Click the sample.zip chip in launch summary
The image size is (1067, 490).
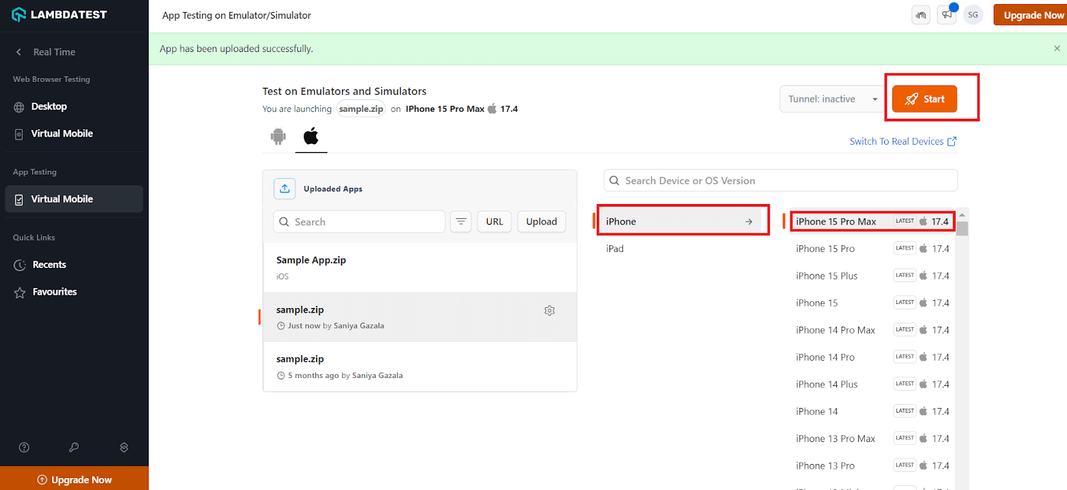[x=361, y=109]
